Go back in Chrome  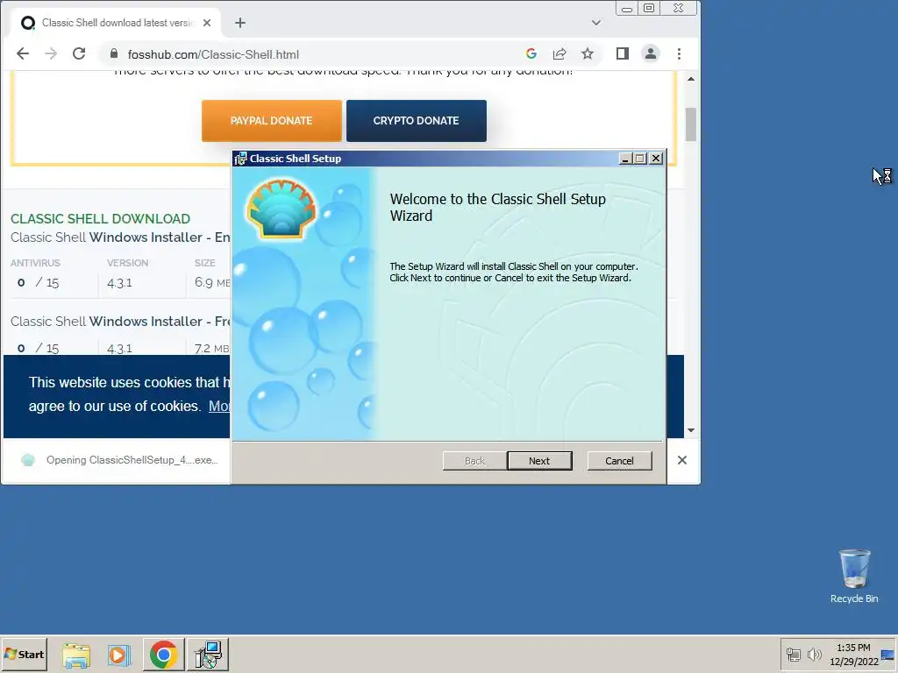click(x=22, y=53)
